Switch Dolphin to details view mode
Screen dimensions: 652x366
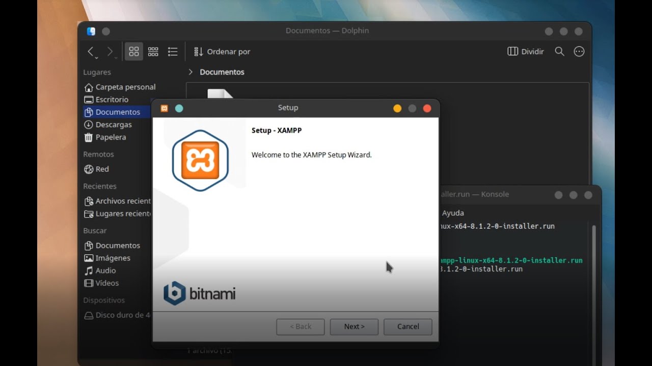coord(173,51)
